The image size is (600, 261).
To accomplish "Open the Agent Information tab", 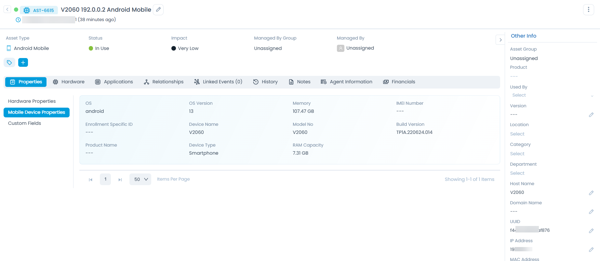I will [x=346, y=82].
